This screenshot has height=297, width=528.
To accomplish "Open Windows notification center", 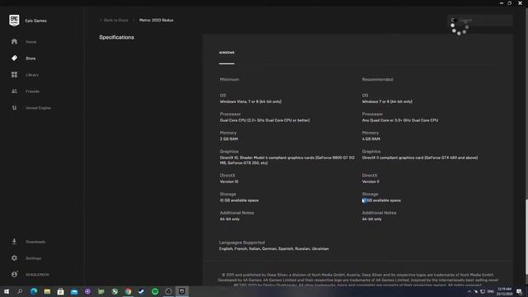I will (519, 291).
